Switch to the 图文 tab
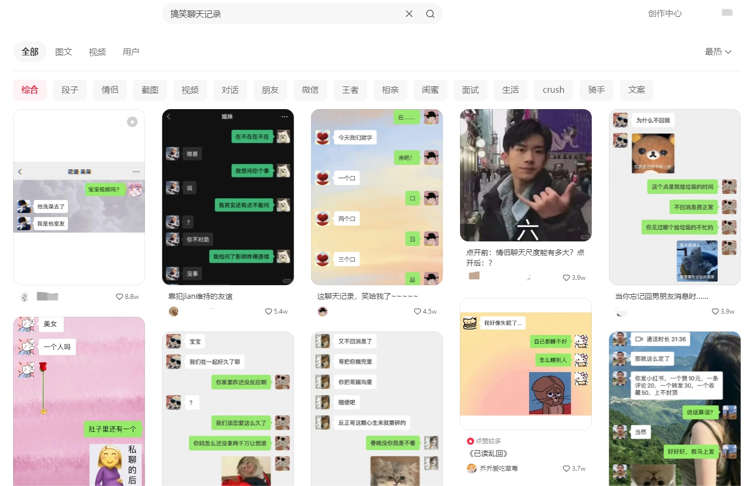Screen dimensions: 753x486 click(x=64, y=52)
